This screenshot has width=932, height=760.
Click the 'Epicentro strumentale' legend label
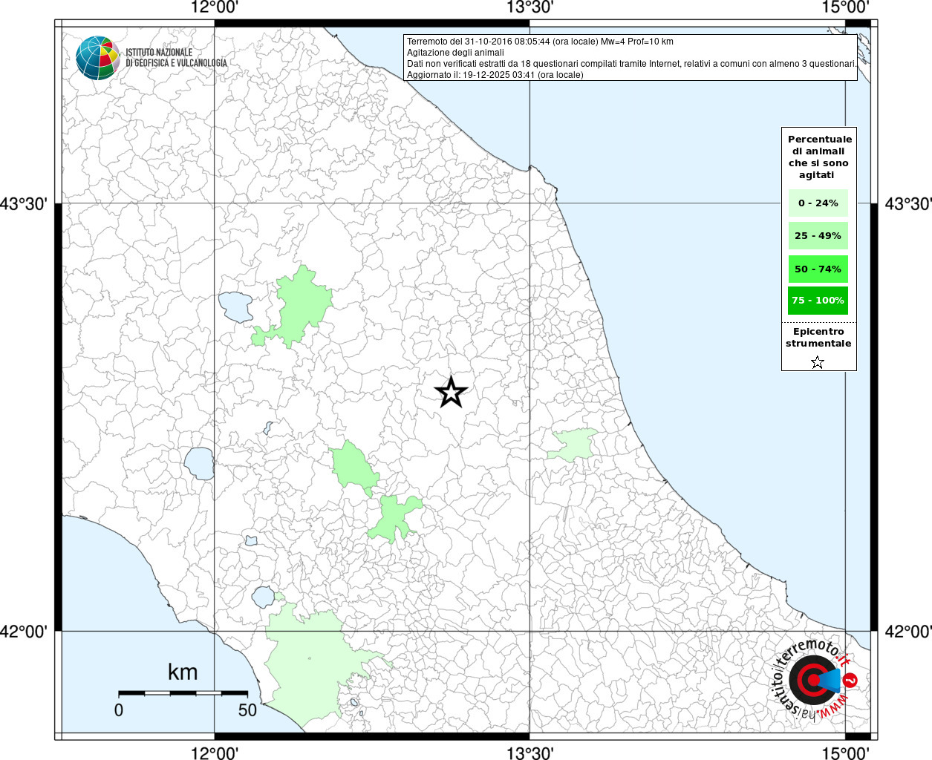pos(818,337)
